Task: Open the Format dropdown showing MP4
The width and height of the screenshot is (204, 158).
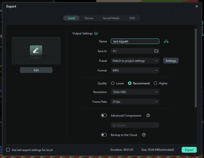Action: [x=135, y=70]
